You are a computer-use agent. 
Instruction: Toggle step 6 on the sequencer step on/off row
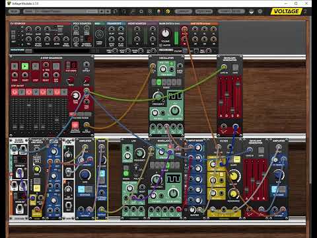[50, 92]
